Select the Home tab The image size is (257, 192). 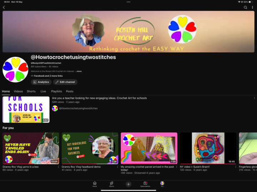6,91
